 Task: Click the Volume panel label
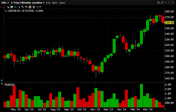click(x=9, y=85)
